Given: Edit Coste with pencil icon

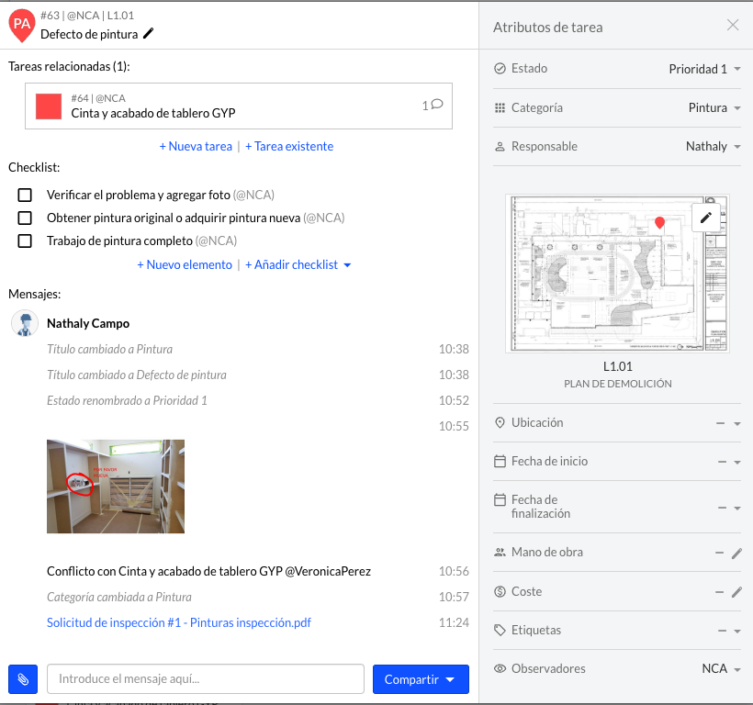Looking at the screenshot, I should (x=736, y=592).
